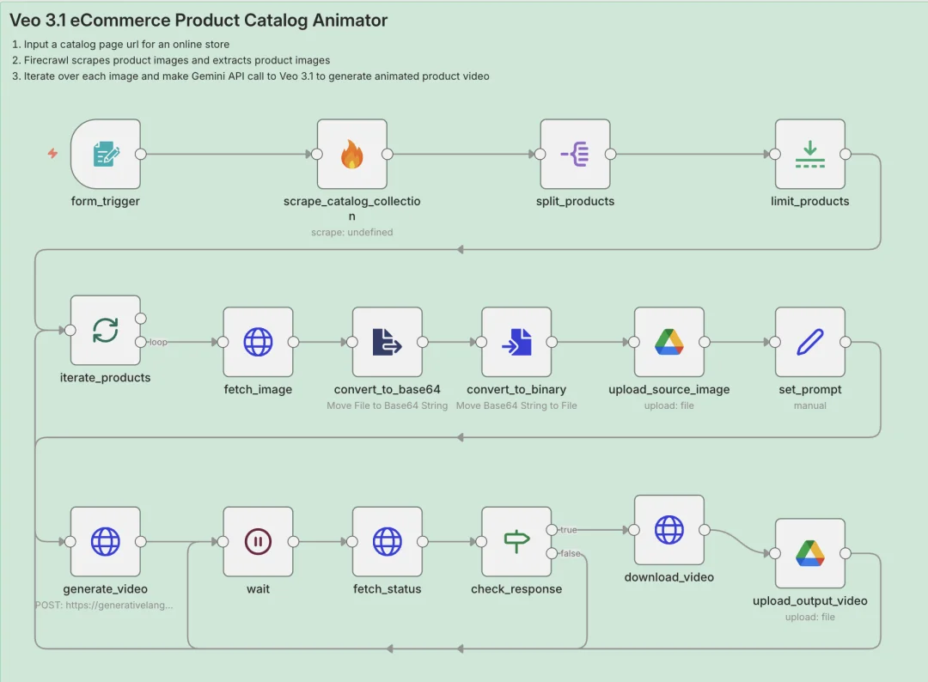Select the convert_to_base64 file node
Screen dimensions: 928x682
[x=387, y=342]
